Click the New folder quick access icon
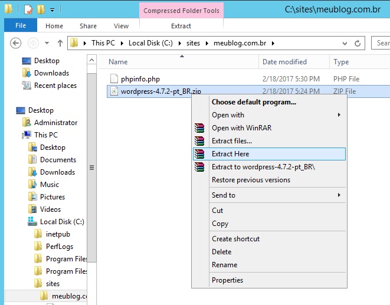390x305 pixels. tap(41, 9)
